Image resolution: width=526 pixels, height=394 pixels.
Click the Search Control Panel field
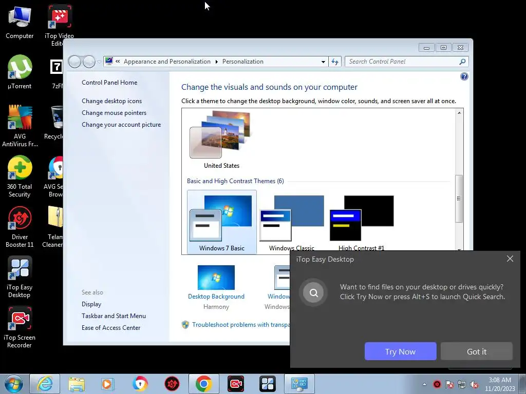coord(403,62)
